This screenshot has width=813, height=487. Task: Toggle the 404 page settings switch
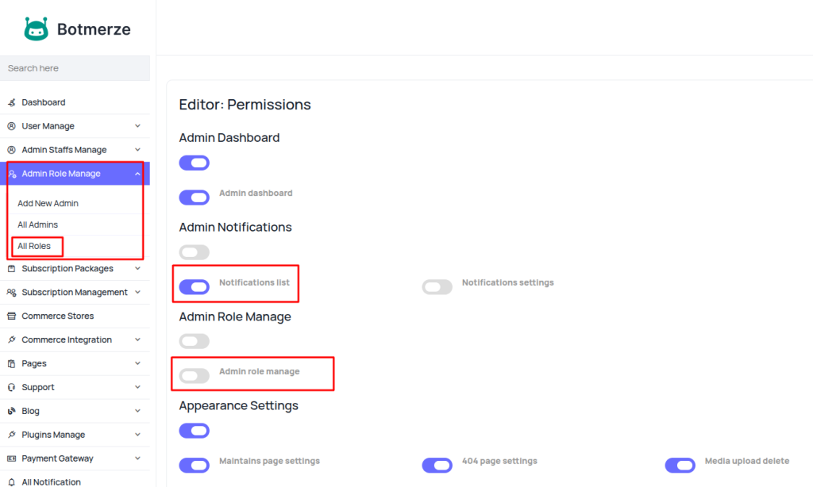pyautogui.click(x=437, y=465)
